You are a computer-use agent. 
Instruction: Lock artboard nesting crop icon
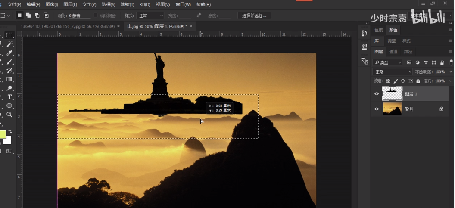(411, 81)
